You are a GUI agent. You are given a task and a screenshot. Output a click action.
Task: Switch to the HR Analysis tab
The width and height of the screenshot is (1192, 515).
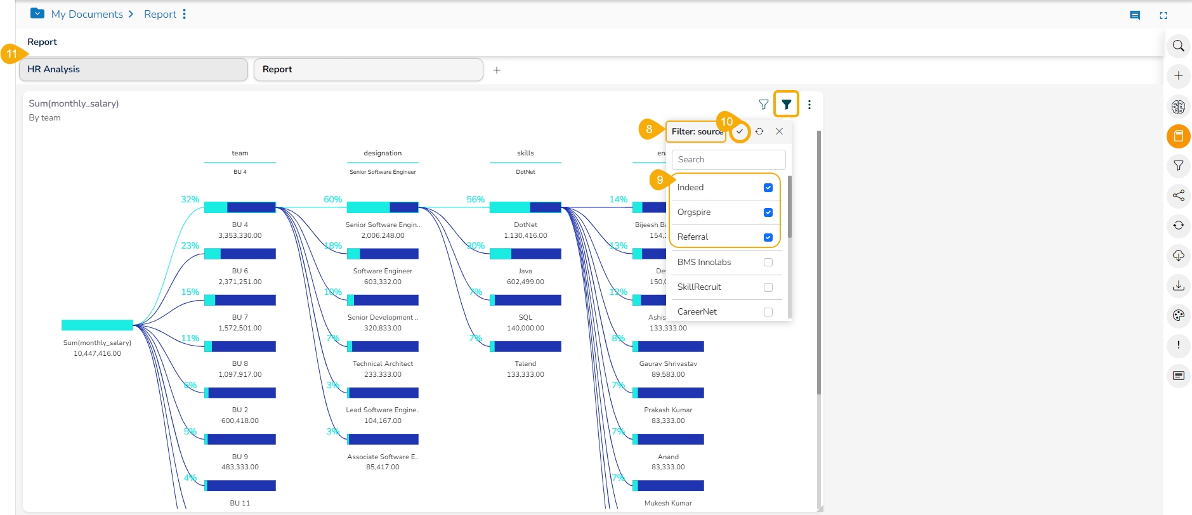[133, 70]
